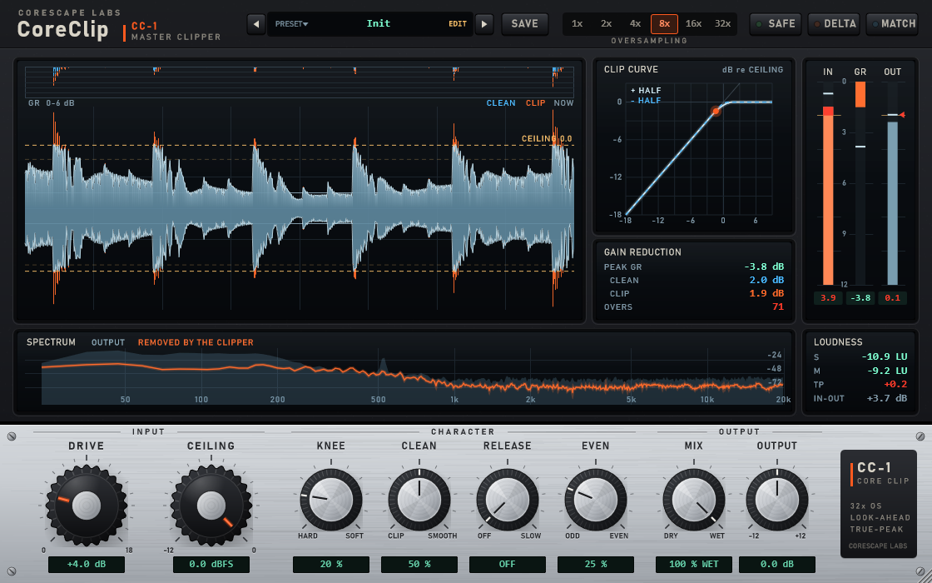Load the next preset with right arrow
The height and width of the screenshot is (583, 932).
tap(484, 24)
